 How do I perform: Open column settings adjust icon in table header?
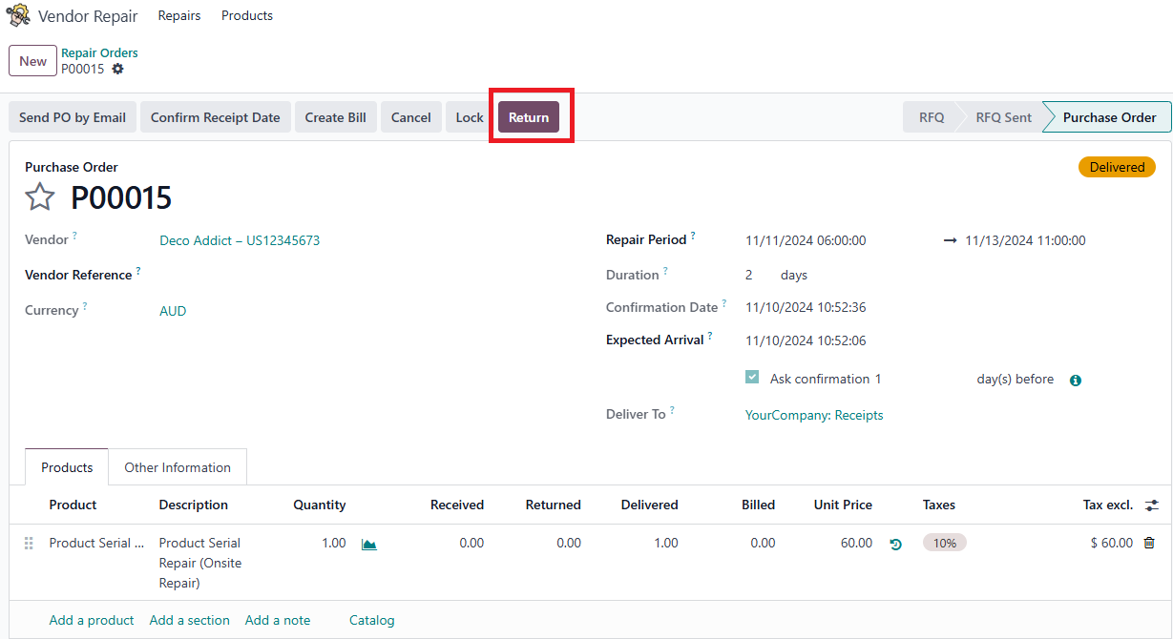(x=1152, y=505)
